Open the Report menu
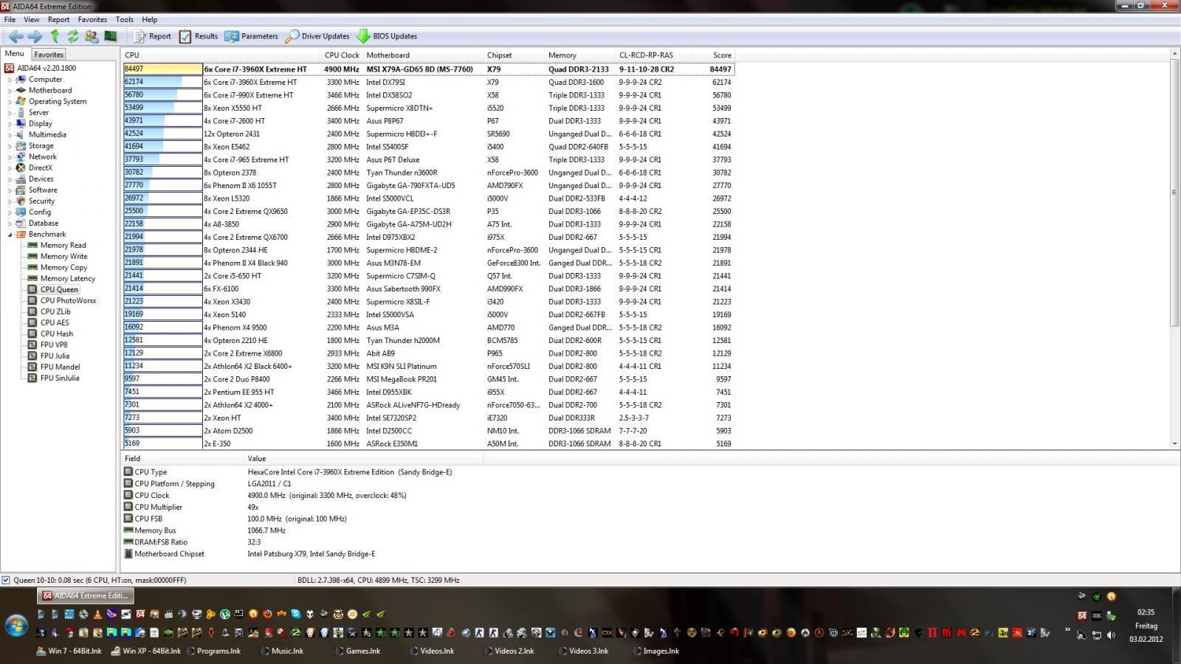The height and width of the screenshot is (664, 1181). pos(58,19)
